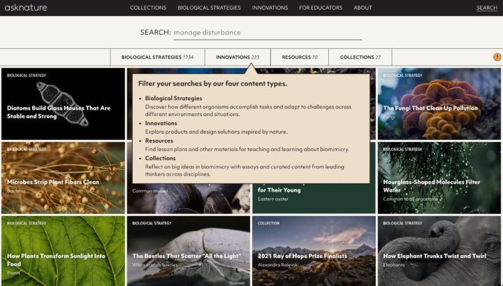Open the Collections nav menu

(x=148, y=8)
